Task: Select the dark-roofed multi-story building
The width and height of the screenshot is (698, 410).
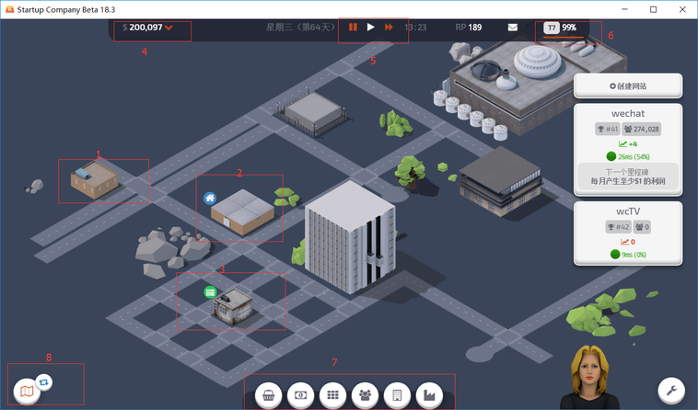Action: [501, 181]
